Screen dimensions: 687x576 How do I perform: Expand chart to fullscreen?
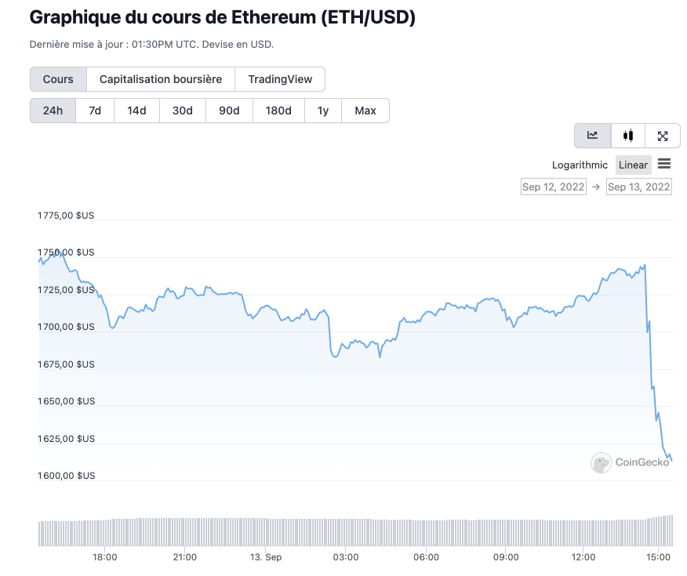click(x=663, y=136)
